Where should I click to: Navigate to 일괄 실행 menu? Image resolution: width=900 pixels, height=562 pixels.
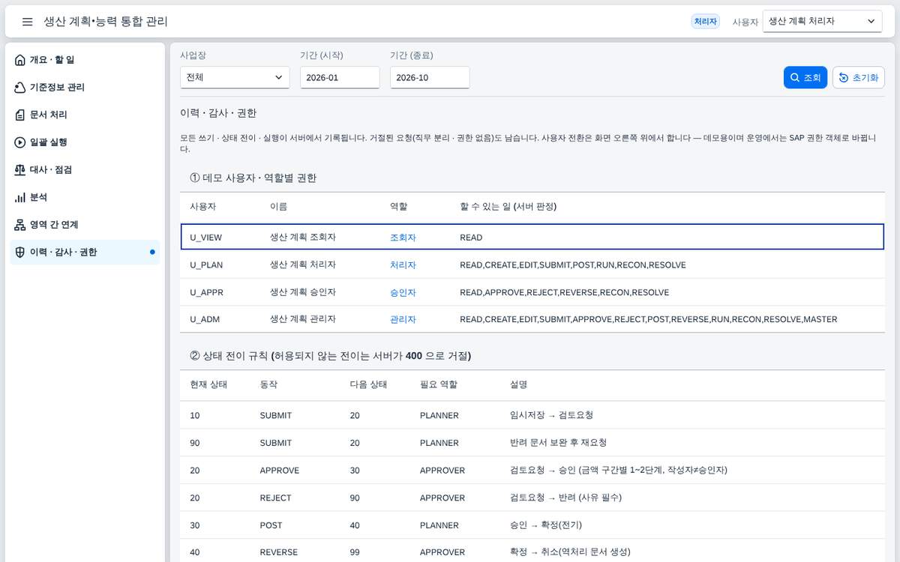pyautogui.click(x=85, y=142)
